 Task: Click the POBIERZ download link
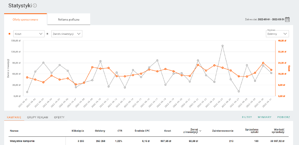click(283, 117)
